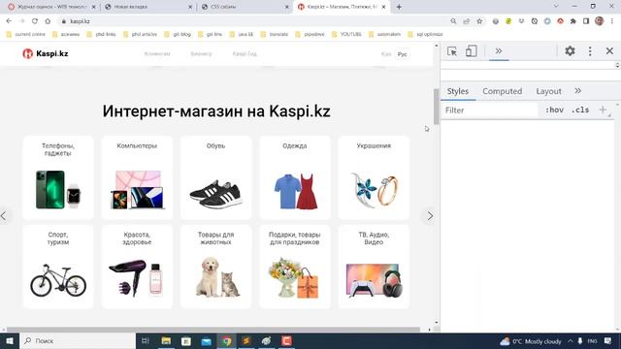Open the Mail app in taskbar
The image size is (621, 349).
[207, 340]
